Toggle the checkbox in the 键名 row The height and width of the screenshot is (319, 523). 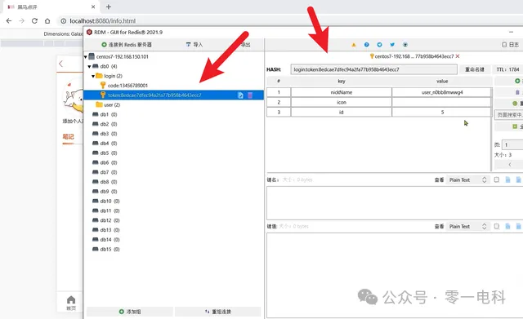tap(497, 179)
